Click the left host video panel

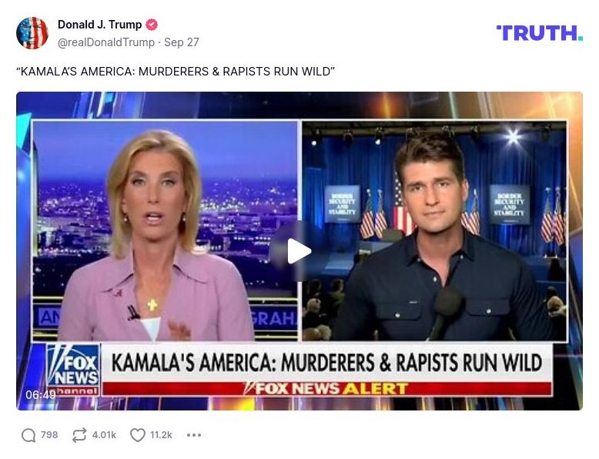pos(165,231)
